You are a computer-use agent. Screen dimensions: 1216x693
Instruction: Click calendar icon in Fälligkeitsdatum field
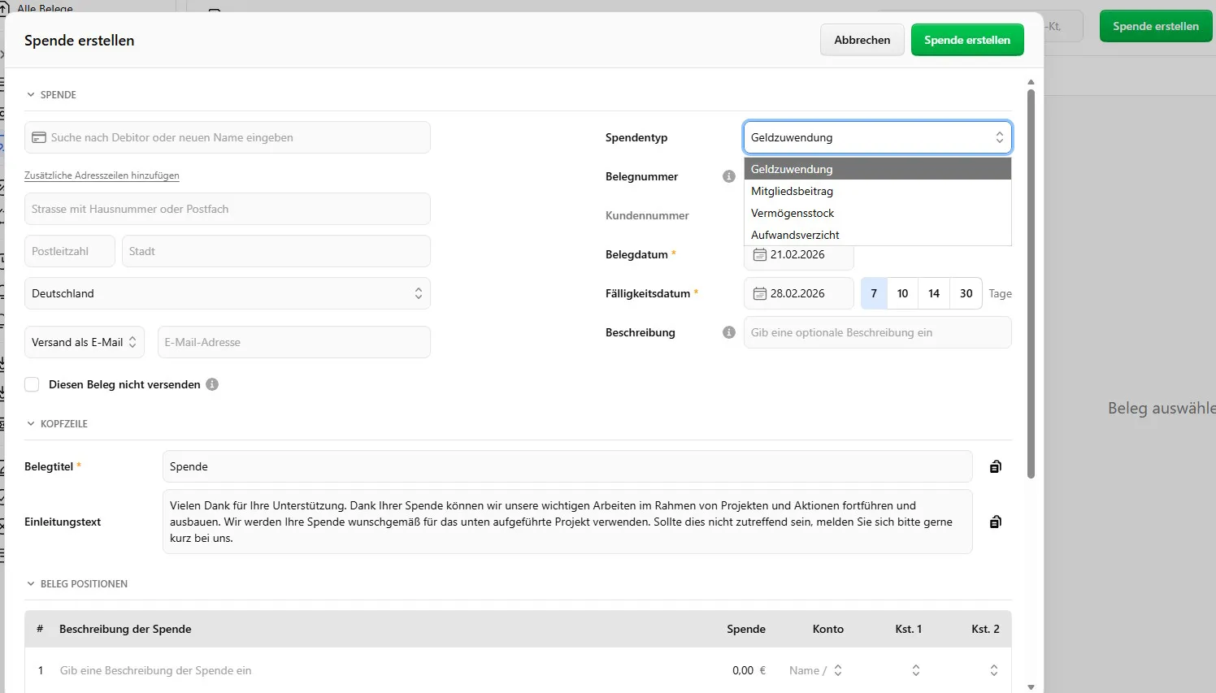tap(759, 293)
